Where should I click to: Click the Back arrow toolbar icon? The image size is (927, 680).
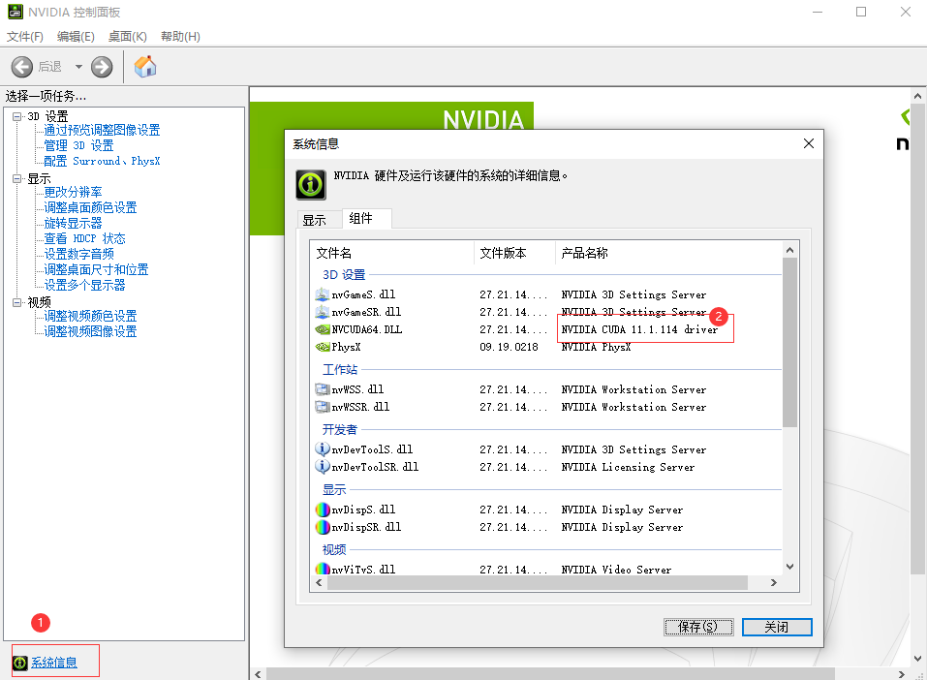point(22,67)
